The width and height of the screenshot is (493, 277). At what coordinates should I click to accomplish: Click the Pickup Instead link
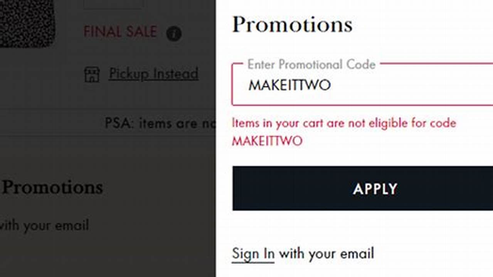pyautogui.click(x=154, y=73)
